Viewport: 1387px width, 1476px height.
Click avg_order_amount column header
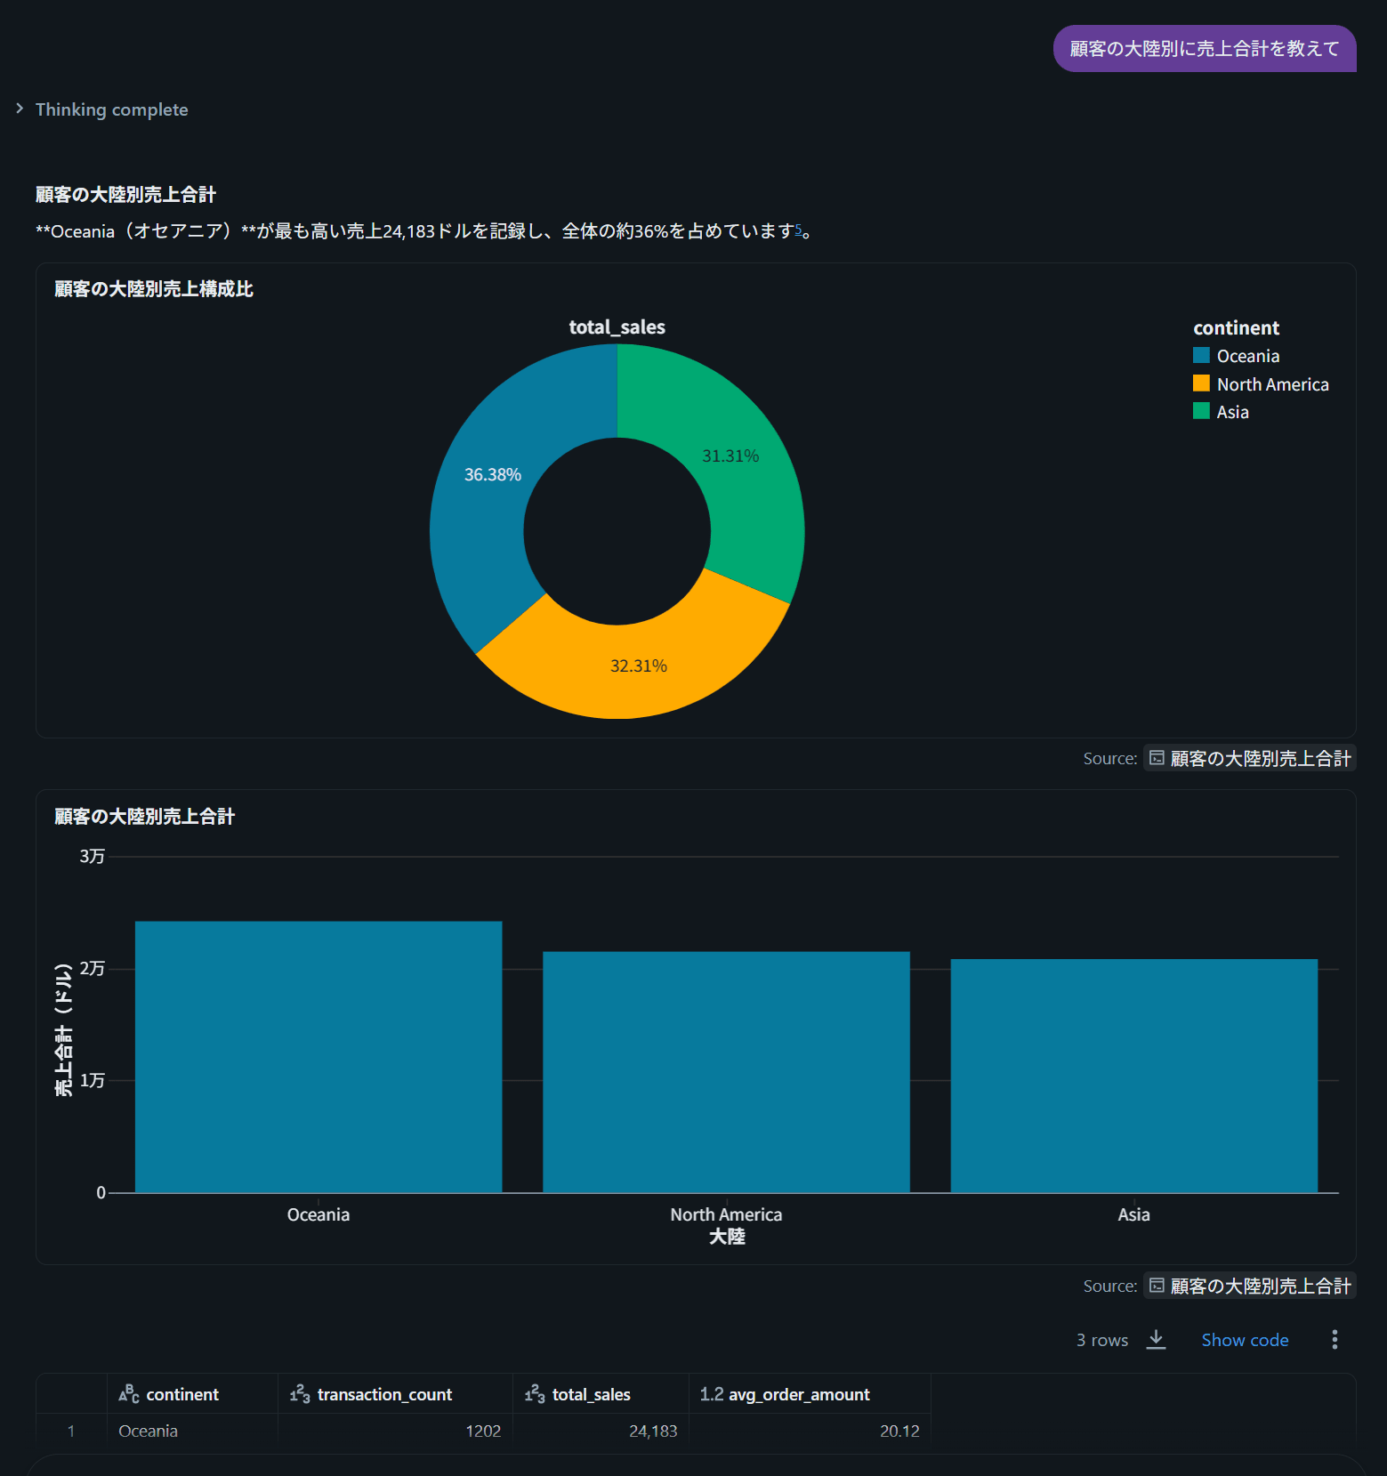coord(810,1394)
